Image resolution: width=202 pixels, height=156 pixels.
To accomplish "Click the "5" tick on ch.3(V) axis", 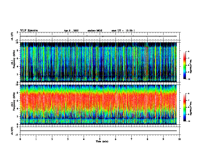I will [x=17, y=127].
